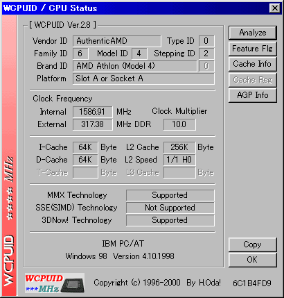Click the Analyze button
The height and width of the screenshot is (298, 284).
(253, 33)
